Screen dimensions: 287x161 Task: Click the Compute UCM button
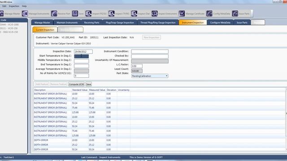[x=76, y=84]
